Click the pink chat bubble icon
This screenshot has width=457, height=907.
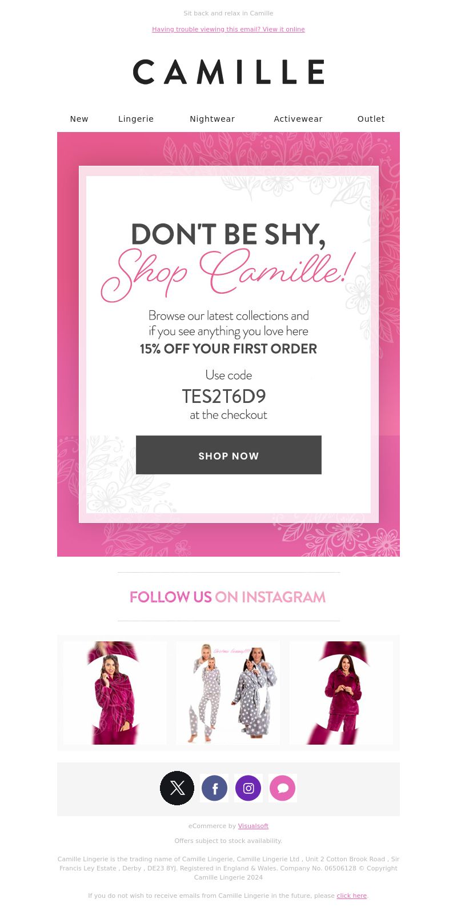click(283, 788)
